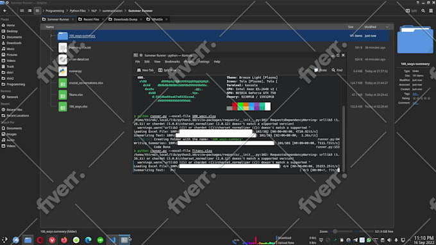Screen dimensions: 436x245
Task: Open Videos under Places
Action: coord(9,61)
